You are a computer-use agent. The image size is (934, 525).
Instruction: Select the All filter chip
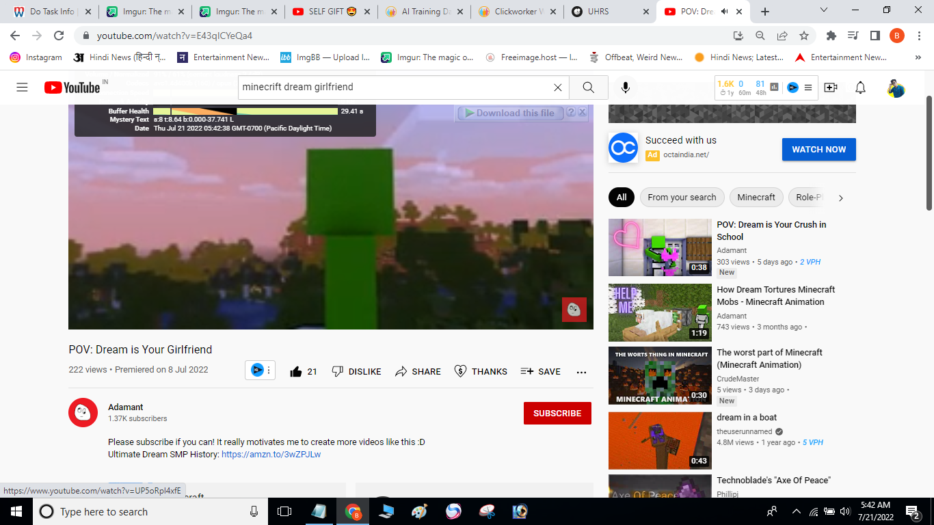[622, 198]
